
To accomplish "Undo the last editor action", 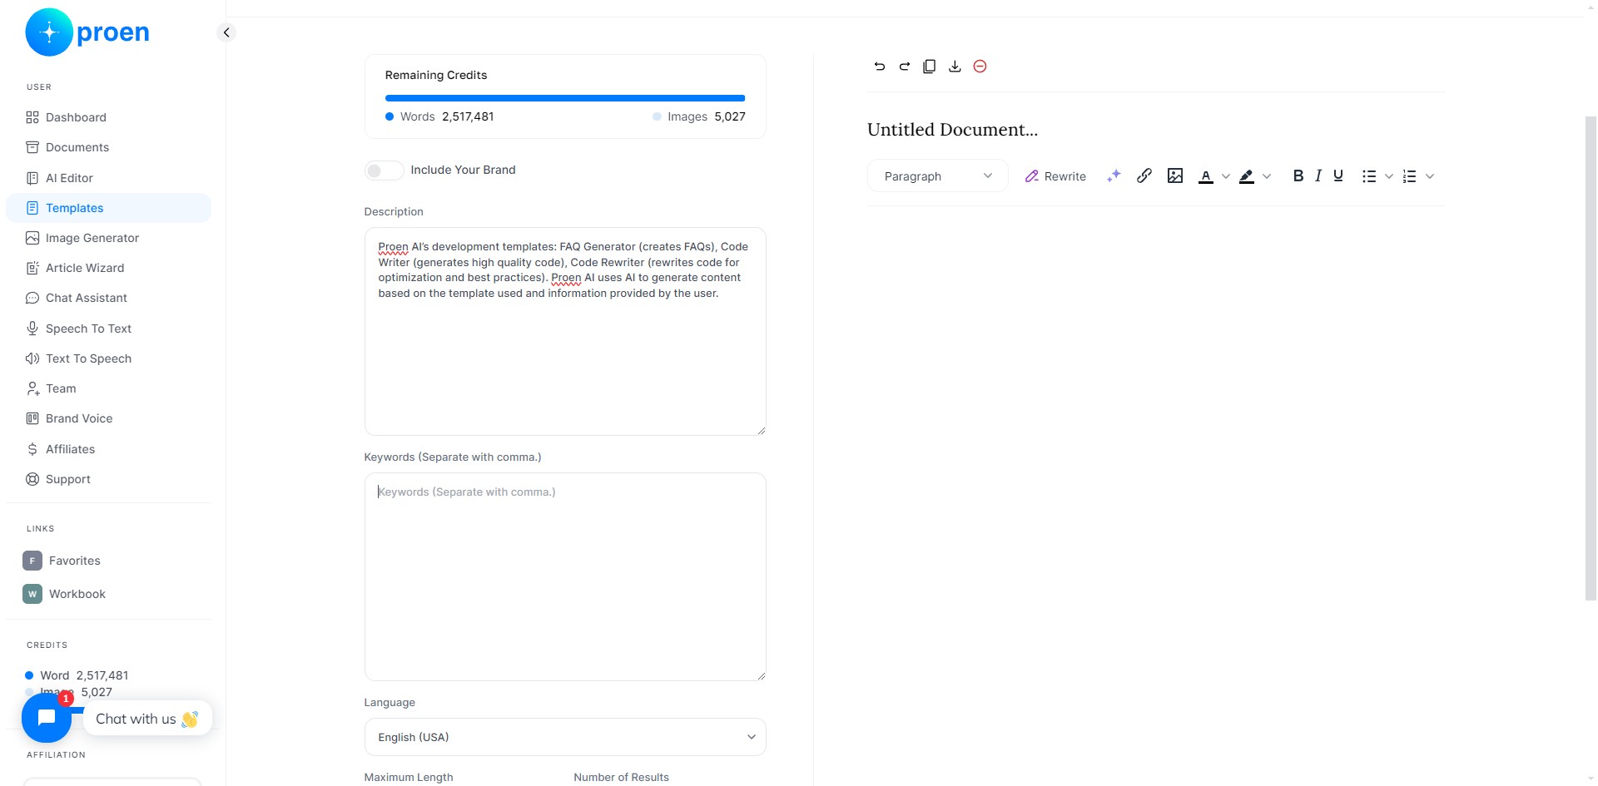I will [x=879, y=67].
